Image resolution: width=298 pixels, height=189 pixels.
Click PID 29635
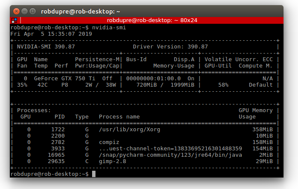56,161
